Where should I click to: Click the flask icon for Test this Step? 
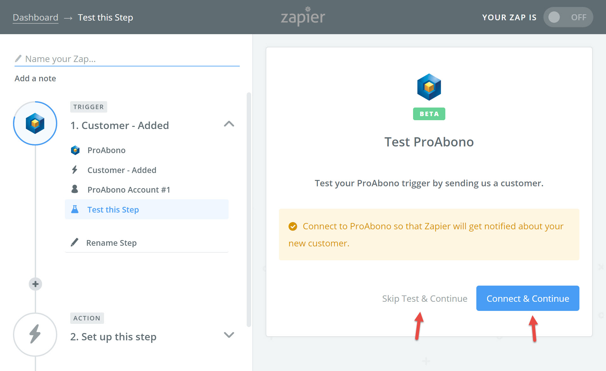point(75,209)
